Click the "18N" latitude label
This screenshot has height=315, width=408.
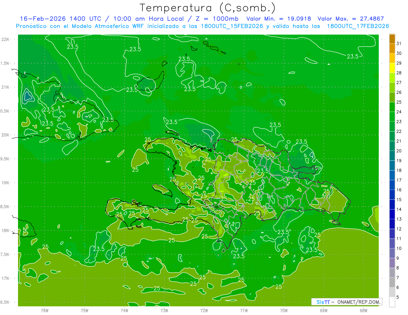click(x=5, y=230)
